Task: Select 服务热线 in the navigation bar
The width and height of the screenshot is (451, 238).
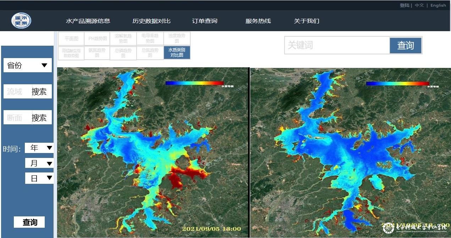Action: tap(258, 21)
